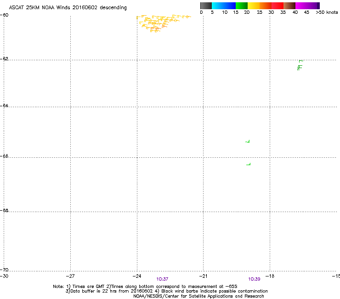Viewport: 340px width, 299px height.
Task: Click the orange 25-30 knots color segment
Action: (266, 6)
